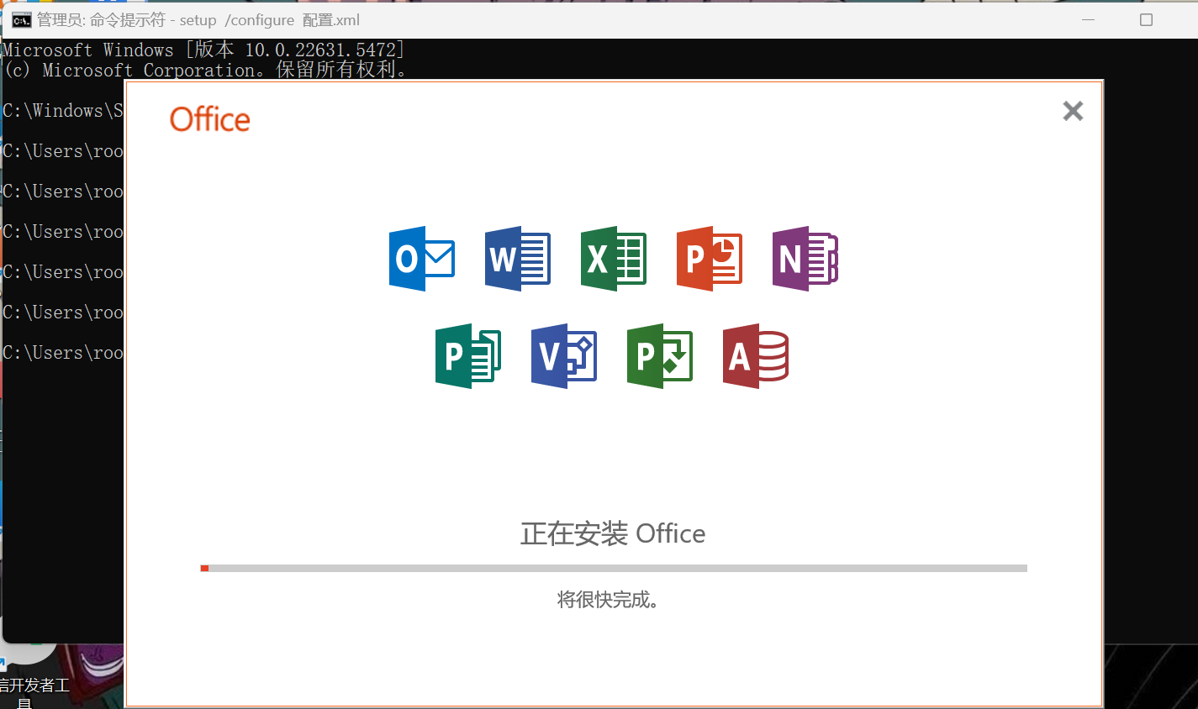This screenshot has height=709, width=1198.
Task: Minimize the command prompt window
Action: 1088,19
